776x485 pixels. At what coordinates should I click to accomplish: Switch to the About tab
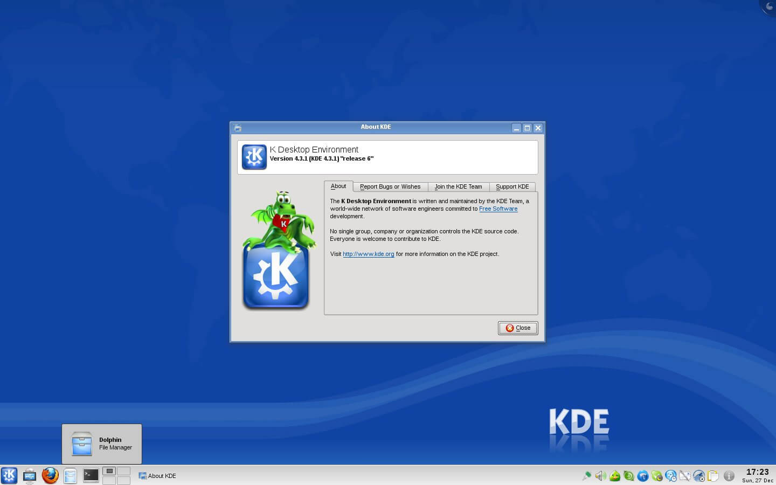[338, 186]
